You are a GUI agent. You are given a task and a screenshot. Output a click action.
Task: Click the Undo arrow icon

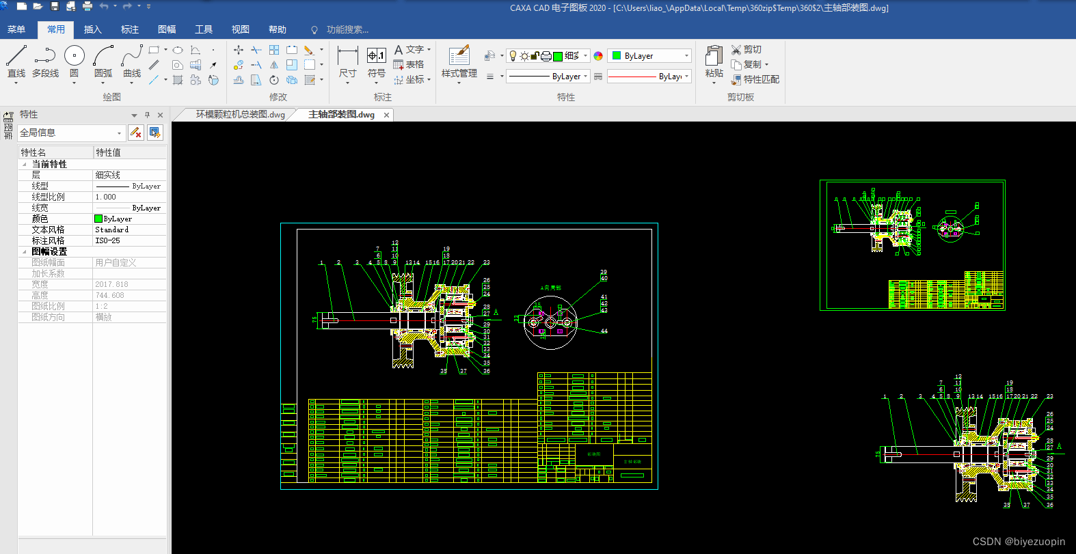(x=104, y=6)
